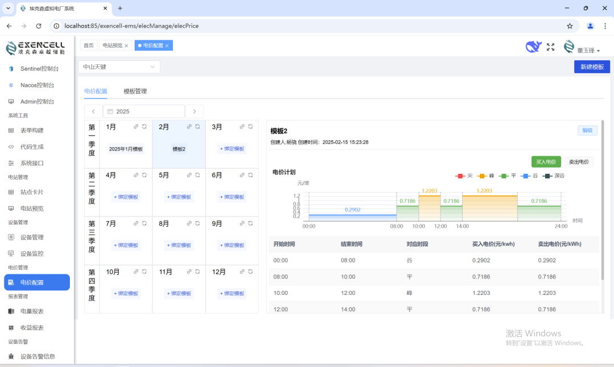
Task: Switch to 首页 page tab
Action: [89, 45]
